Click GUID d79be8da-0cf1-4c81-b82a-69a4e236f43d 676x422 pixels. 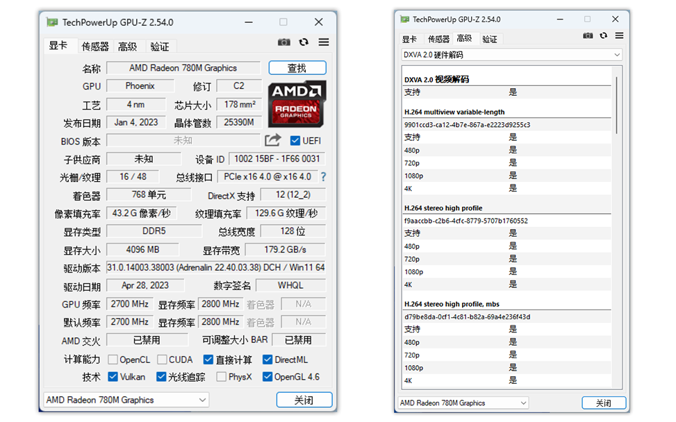coord(468,317)
